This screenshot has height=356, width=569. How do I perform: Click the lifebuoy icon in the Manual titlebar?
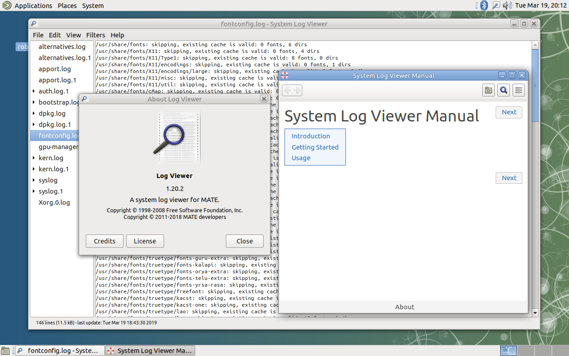click(285, 75)
